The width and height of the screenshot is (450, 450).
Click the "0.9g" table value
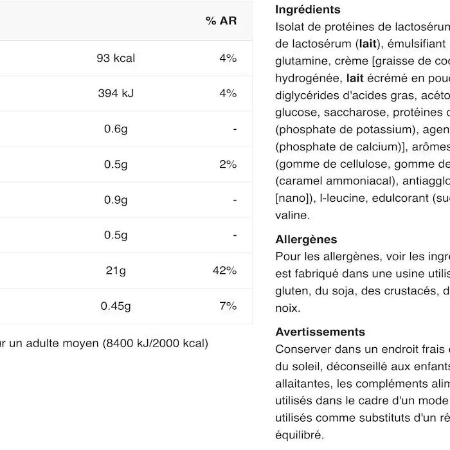(x=116, y=200)
